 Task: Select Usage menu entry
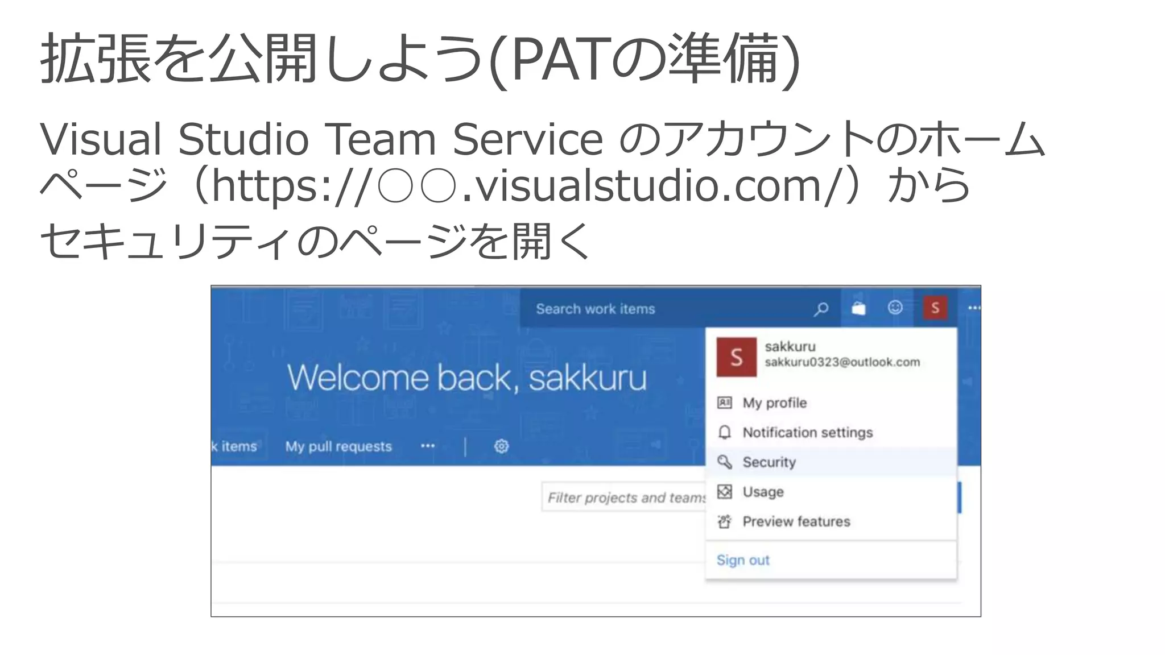pos(763,492)
